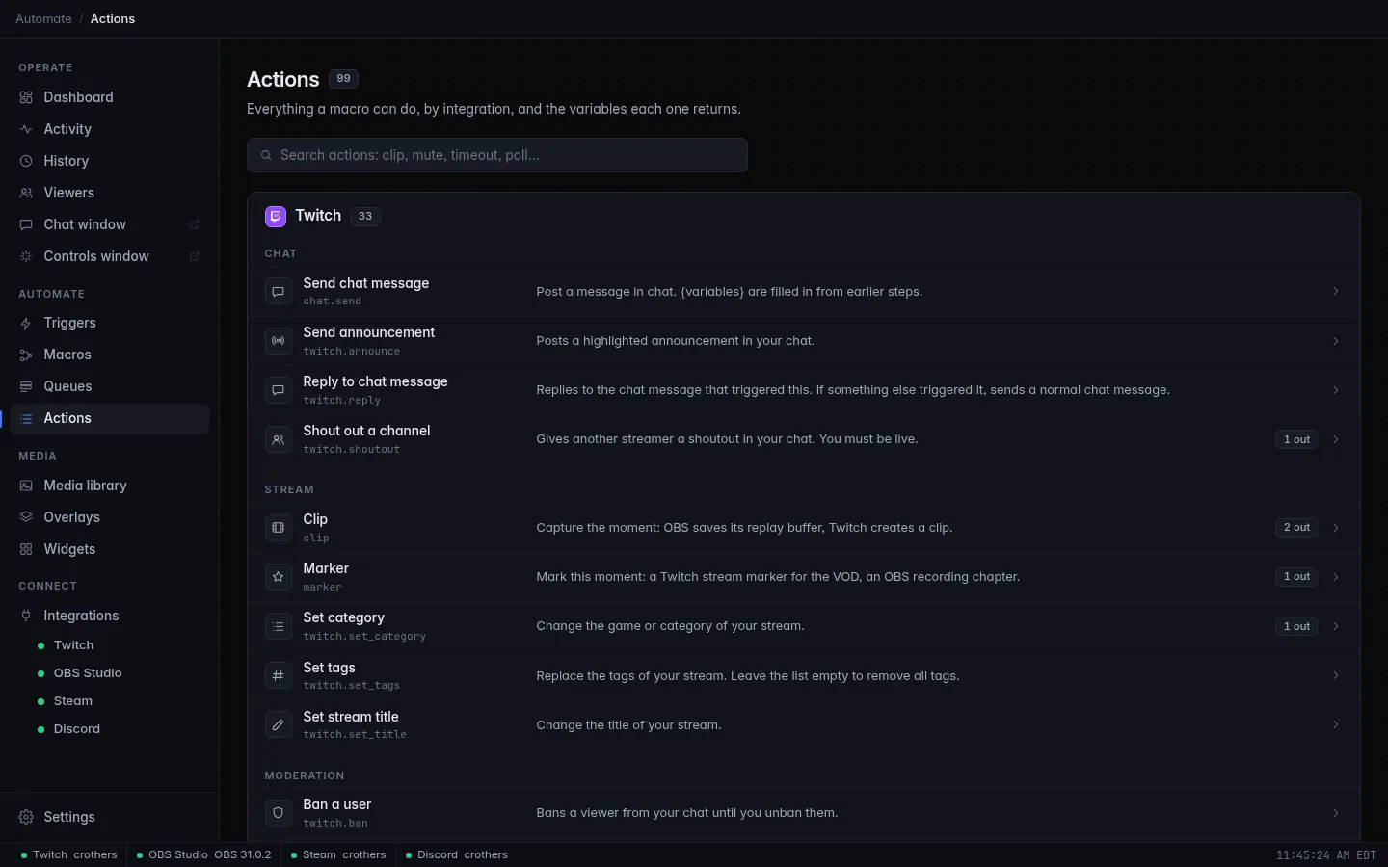
Task: Open the Queues page
Action: (x=109, y=386)
